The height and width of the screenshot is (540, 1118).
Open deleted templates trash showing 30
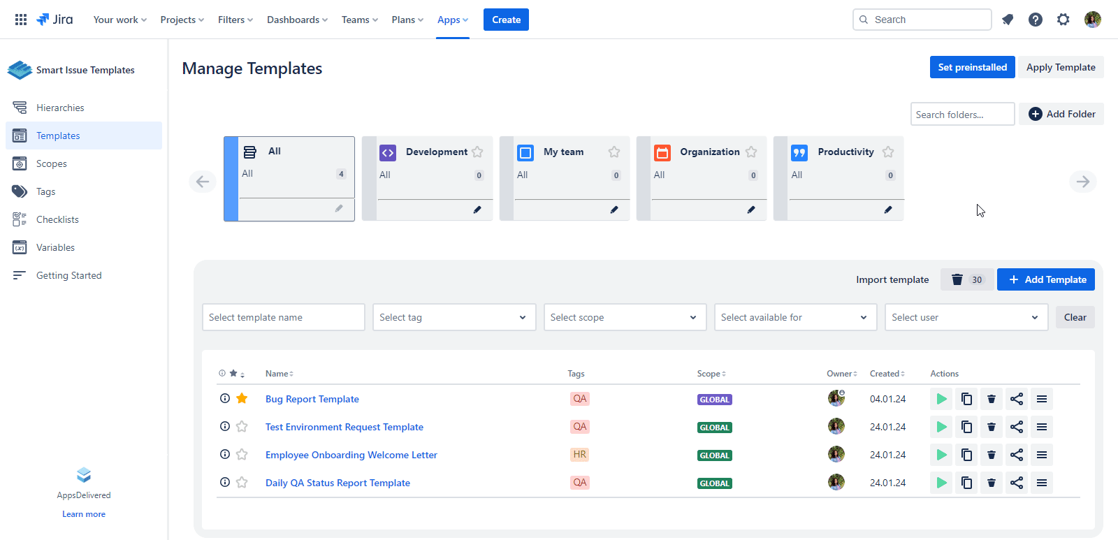click(966, 279)
